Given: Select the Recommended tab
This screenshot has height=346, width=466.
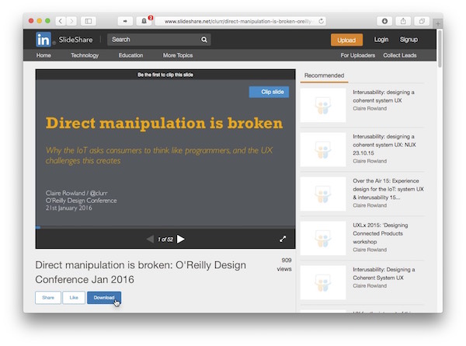Looking at the screenshot, I should pos(324,75).
